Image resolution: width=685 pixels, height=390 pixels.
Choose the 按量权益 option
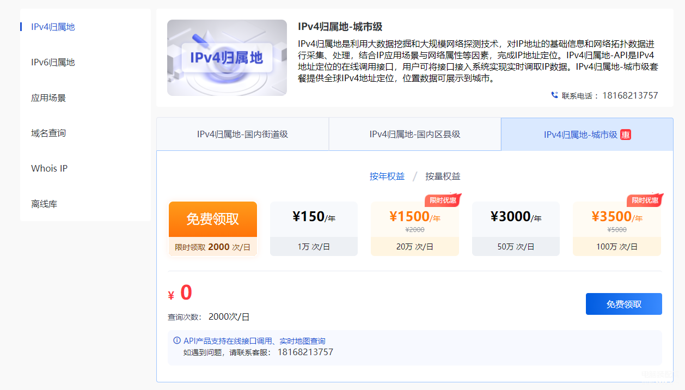(443, 176)
